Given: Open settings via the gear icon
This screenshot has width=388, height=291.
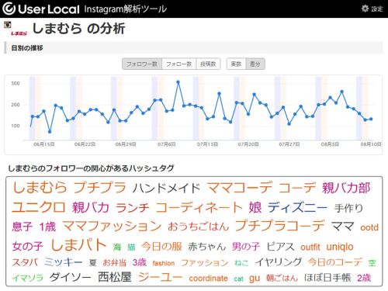Looking at the screenshot, I should pos(365,9).
